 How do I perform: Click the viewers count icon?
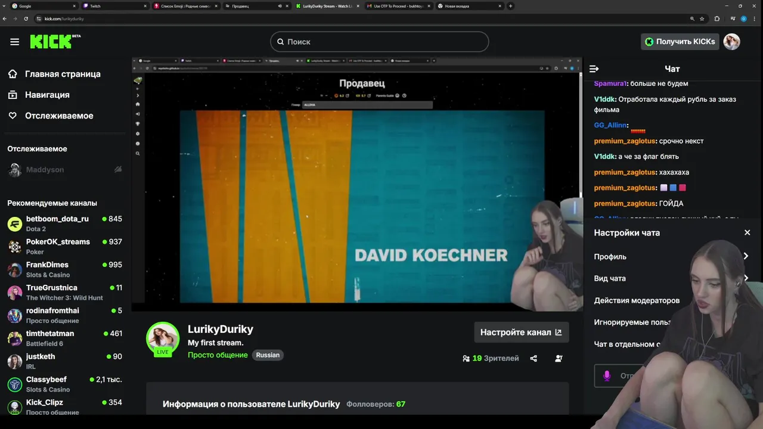pyautogui.click(x=466, y=359)
